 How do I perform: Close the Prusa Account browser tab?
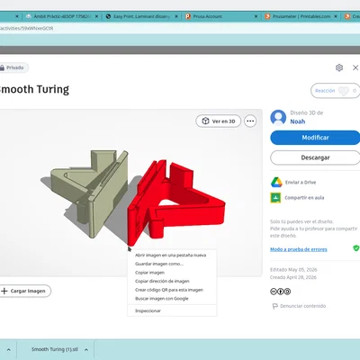256,16
